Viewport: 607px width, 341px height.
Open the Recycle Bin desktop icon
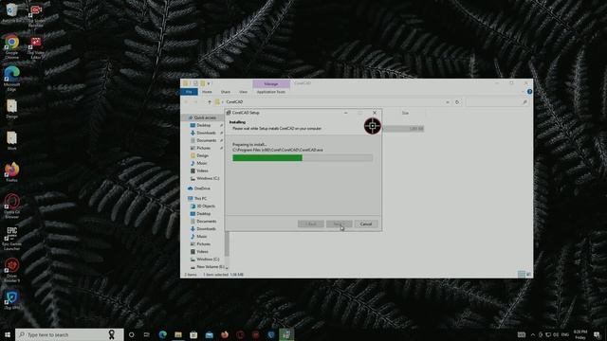coord(11,12)
